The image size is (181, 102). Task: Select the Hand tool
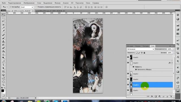tap(3, 82)
